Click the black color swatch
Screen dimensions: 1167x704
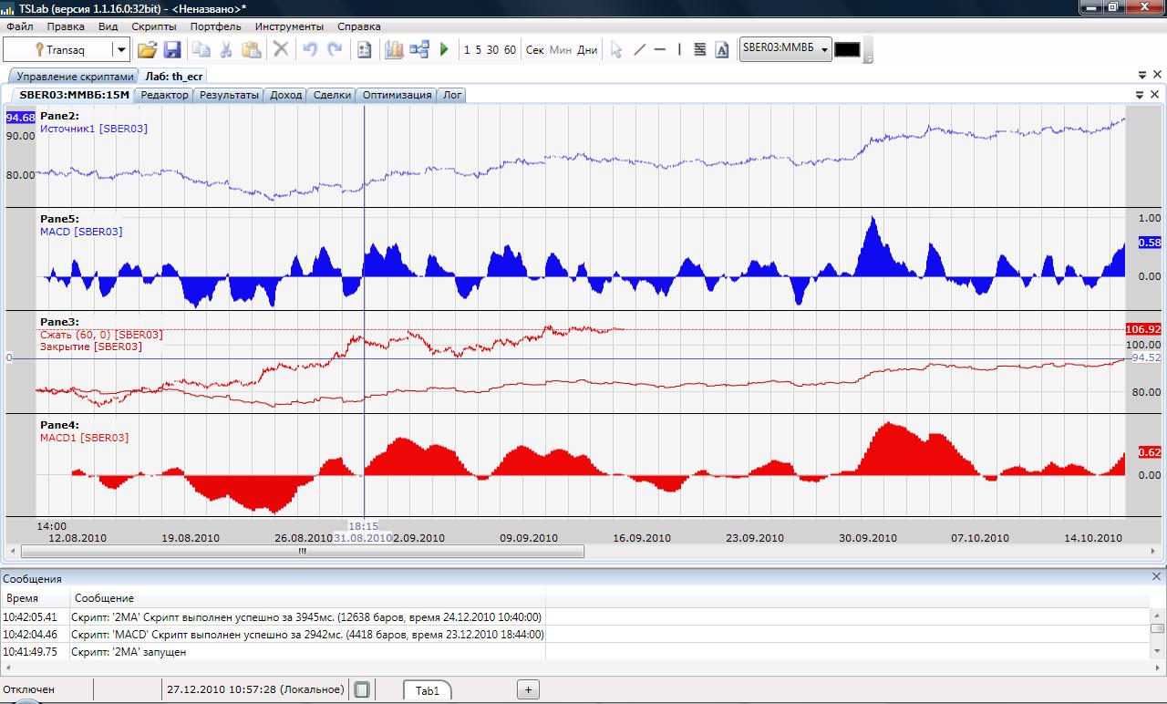(847, 50)
